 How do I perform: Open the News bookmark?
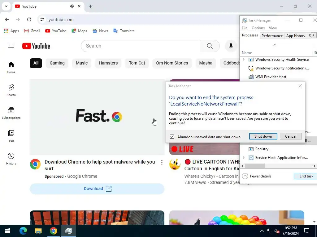tap(100, 31)
